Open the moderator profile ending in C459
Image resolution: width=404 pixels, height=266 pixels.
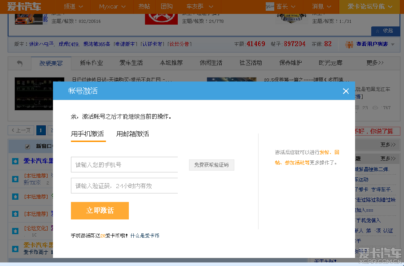tap(69, 44)
